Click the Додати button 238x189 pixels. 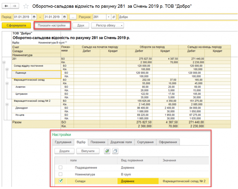coord(64,151)
